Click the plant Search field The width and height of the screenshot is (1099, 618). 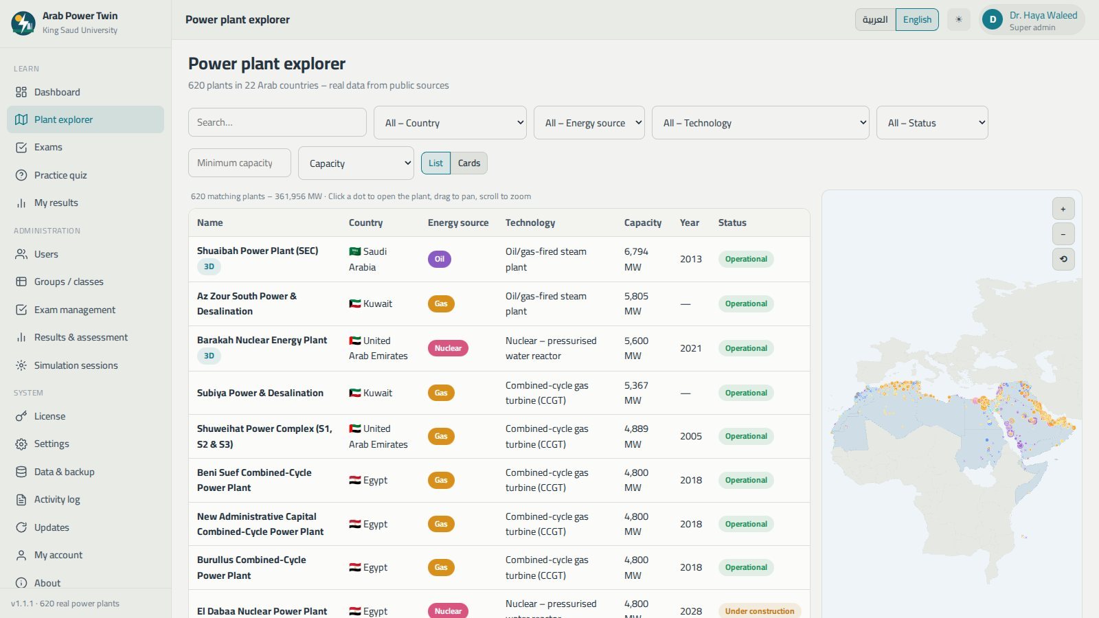[x=277, y=122]
